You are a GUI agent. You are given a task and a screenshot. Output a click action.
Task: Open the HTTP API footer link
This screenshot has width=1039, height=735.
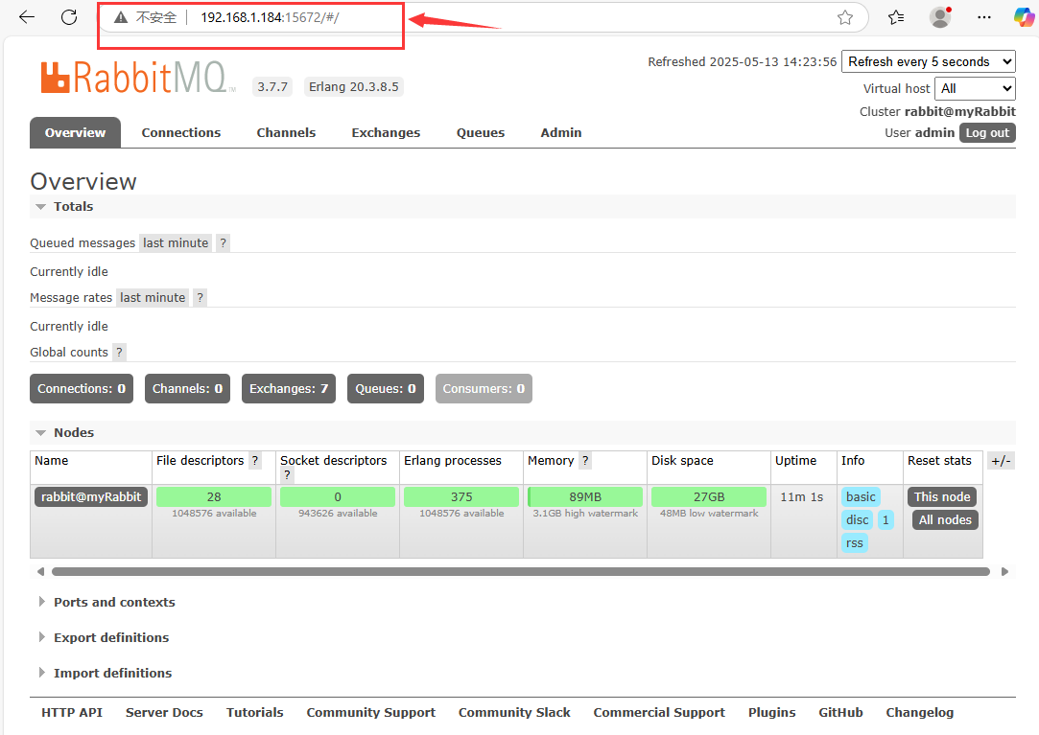coord(72,713)
